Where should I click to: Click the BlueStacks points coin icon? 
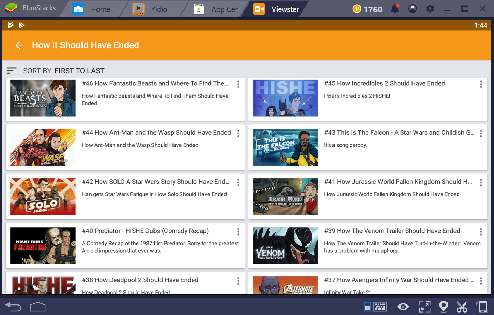tap(357, 9)
